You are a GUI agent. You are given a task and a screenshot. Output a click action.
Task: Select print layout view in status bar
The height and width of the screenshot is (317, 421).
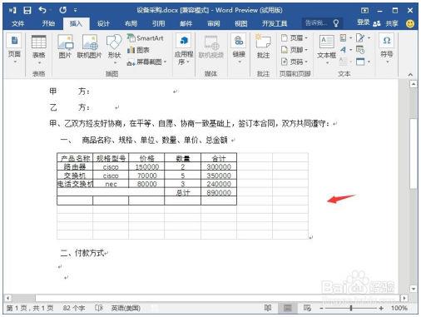288,308
